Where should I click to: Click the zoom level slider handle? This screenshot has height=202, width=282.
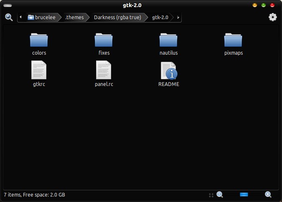(244, 194)
